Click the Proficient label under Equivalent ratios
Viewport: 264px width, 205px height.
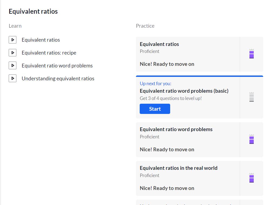[x=149, y=51]
